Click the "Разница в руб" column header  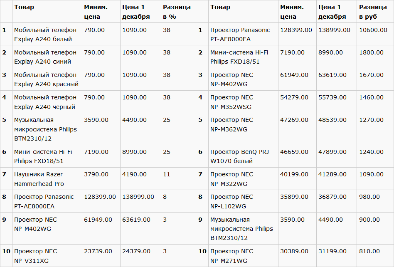pos(373,12)
